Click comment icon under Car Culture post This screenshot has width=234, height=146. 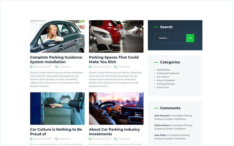56,139
